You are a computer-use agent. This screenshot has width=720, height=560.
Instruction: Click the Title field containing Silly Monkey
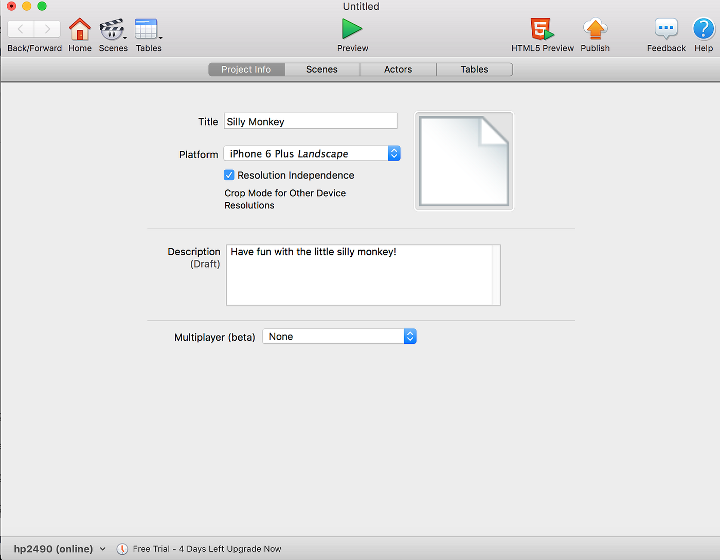[311, 121]
